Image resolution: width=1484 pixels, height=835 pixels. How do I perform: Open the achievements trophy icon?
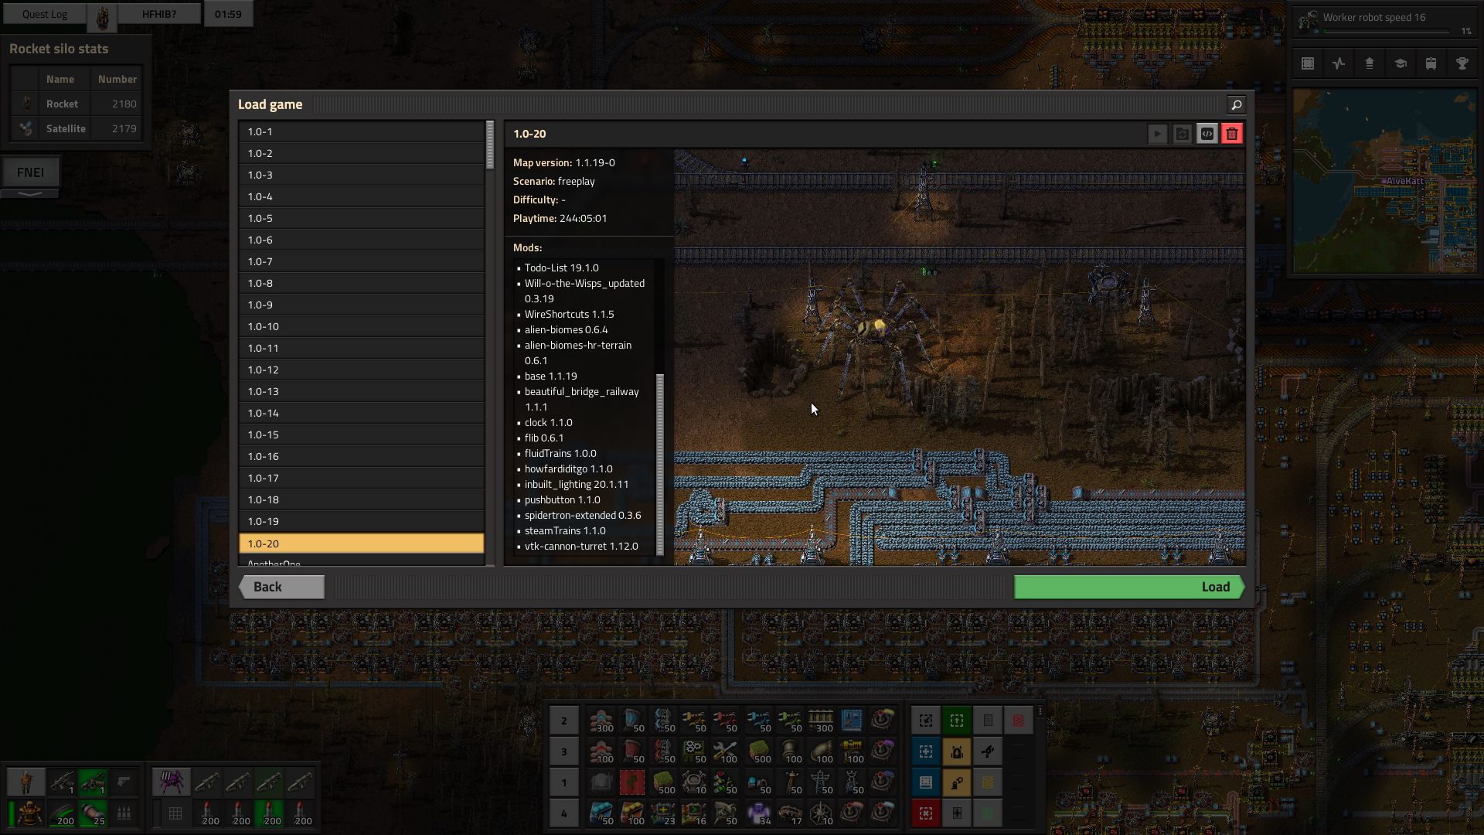(x=1462, y=64)
